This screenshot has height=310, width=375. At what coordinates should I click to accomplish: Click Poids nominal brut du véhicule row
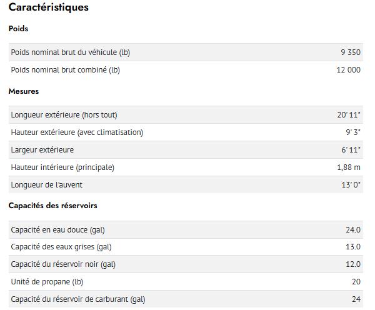coord(186,52)
